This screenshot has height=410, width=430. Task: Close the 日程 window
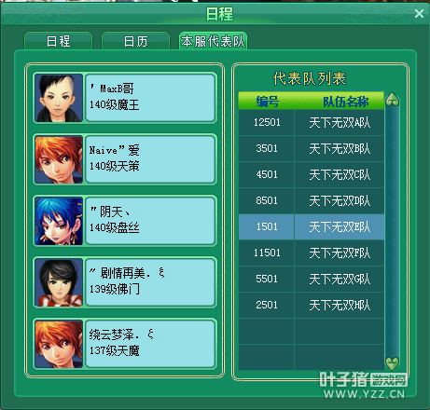[x=419, y=13]
